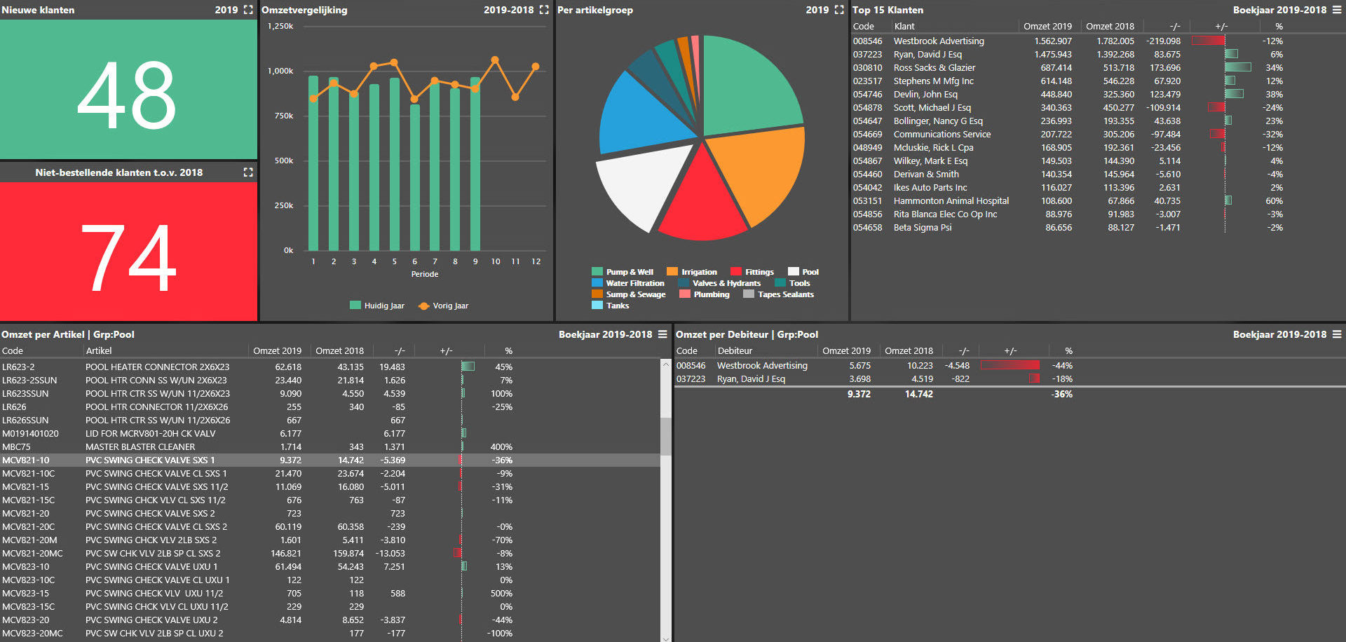Click the article table scrollbar thumb
Image resolution: width=1346 pixels, height=642 pixels.
[666, 436]
